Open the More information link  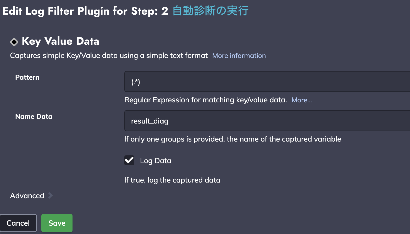pos(239,56)
